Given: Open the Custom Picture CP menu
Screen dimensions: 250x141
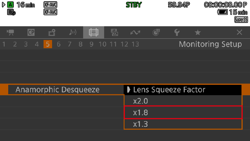Looking at the screenshot, I should (31, 32).
